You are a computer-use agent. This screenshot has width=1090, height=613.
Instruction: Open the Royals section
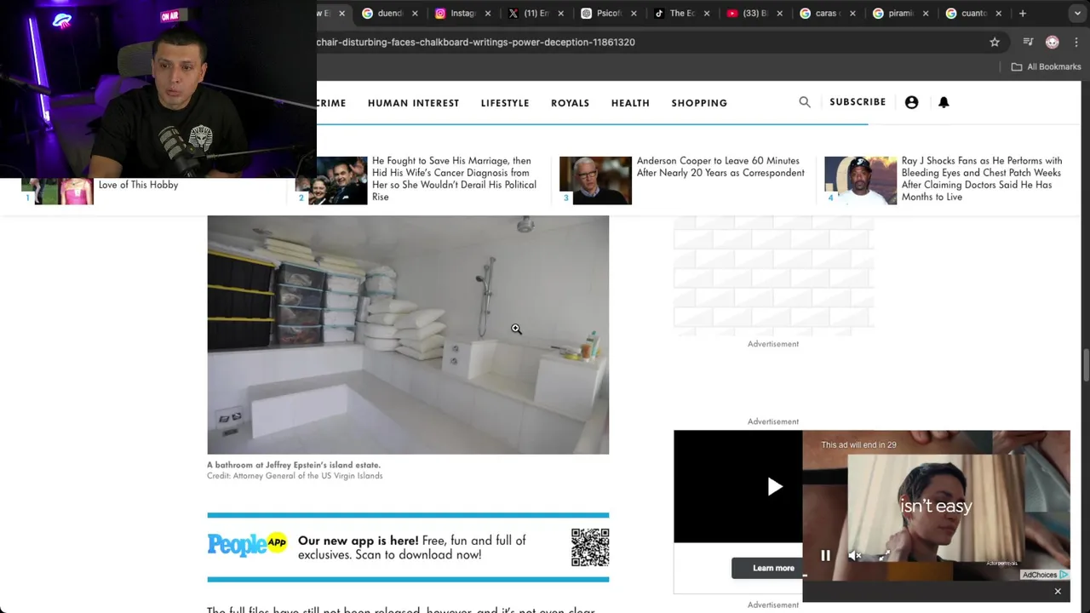(x=570, y=103)
